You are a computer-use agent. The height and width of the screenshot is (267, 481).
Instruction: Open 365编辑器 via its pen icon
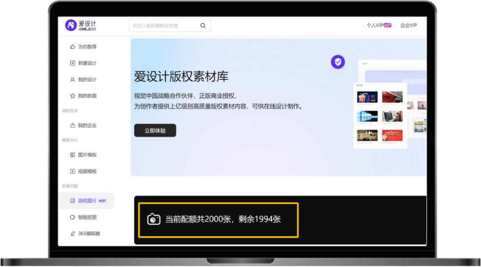point(73,233)
